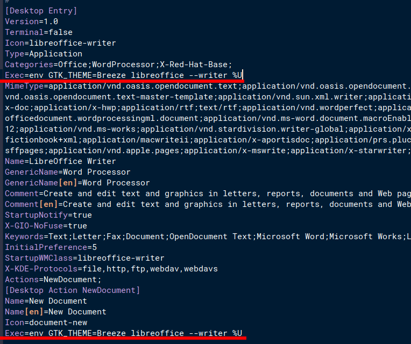Click the Icon=libreoffice-writer line
Image resolution: width=411 pixels, height=344 pixels.
[x=60, y=43]
